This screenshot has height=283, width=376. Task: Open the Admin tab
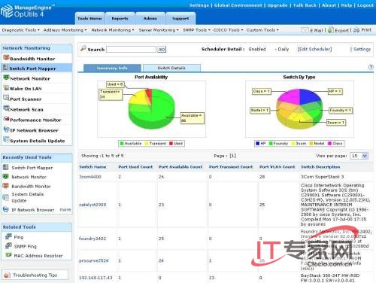(150, 18)
